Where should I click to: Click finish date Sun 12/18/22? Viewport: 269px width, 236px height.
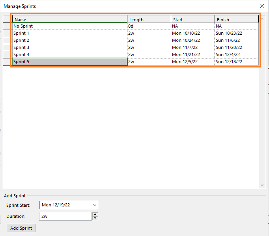point(237,62)
